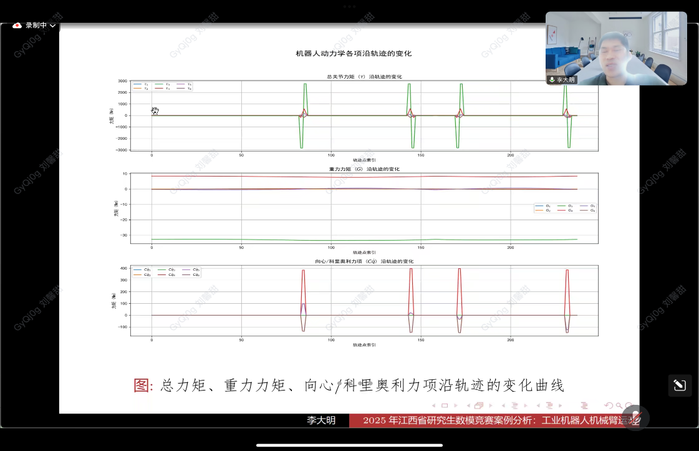Click the microphone icon beside 李大明's name
This screenshot has height=451, width=699.
tap(552, 80)
